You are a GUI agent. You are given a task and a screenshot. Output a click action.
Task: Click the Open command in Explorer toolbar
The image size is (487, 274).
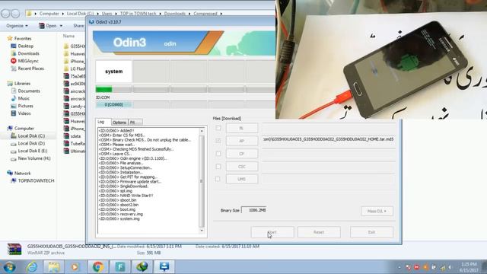pos(48,26)
